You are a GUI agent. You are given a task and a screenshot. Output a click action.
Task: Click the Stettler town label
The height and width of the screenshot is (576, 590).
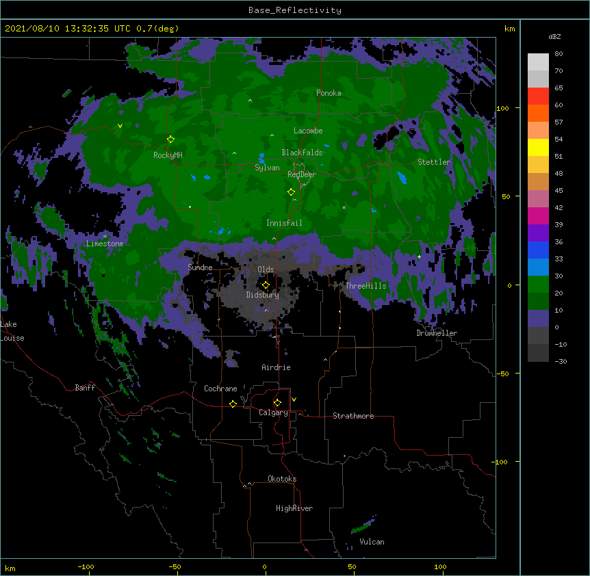[434, 162]
